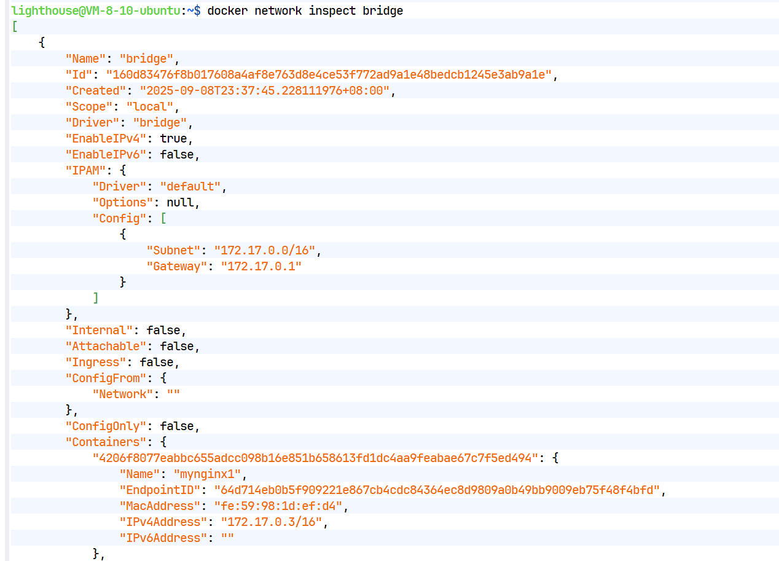Click the "IPAM" key

pyautogui.click(x=85, y=170)
